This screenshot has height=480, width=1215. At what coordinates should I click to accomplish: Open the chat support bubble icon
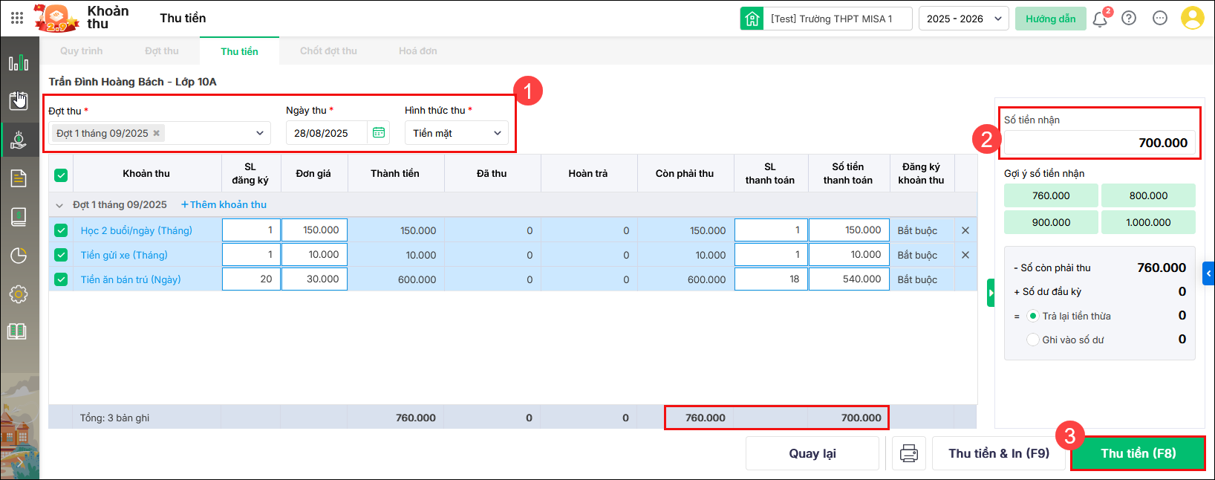pos(1160,19)
